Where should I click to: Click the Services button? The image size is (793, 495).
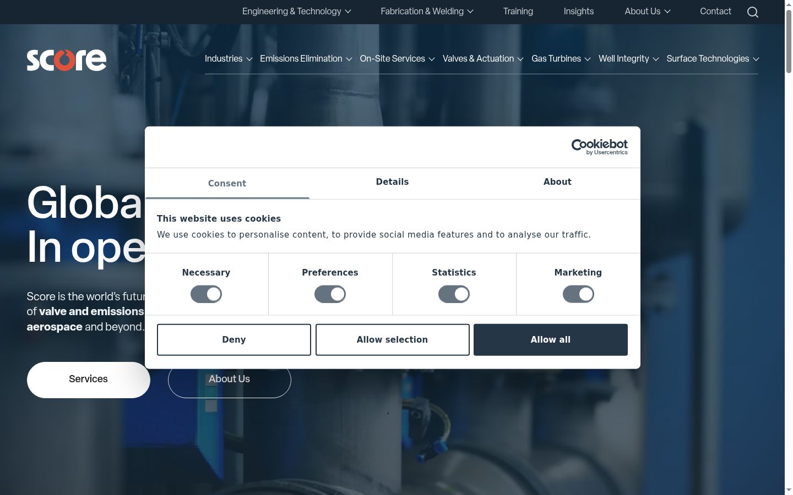coord(89,380)
